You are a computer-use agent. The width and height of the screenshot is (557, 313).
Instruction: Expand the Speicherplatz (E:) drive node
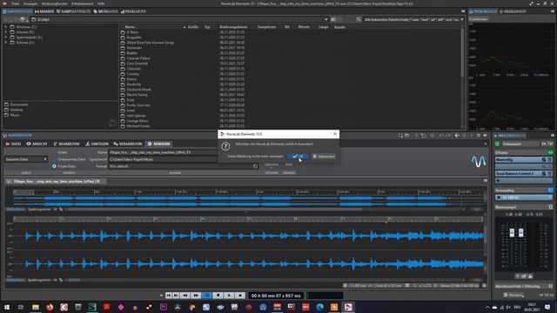click(x=6, y=37)
